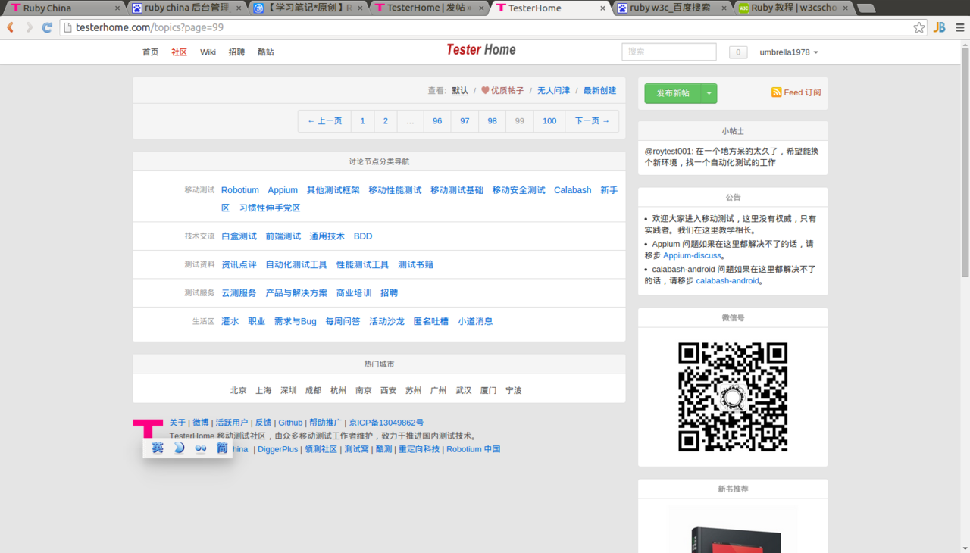970x553 pixels.
Task: Bookmark the page using the star icon
Action: [x=918, y=26]
